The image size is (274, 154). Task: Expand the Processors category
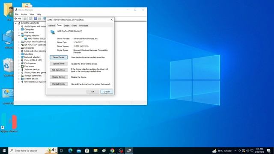[19, 66]
